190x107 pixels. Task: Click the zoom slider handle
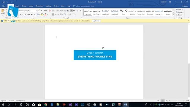pos(177,101)
